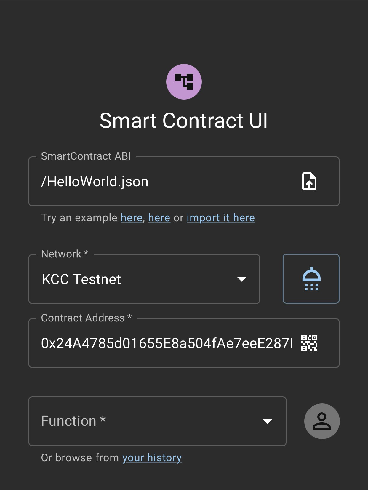Browse contracts via "your history" link
The width and height of the screenshot is (368, 490).
[152, 457]
